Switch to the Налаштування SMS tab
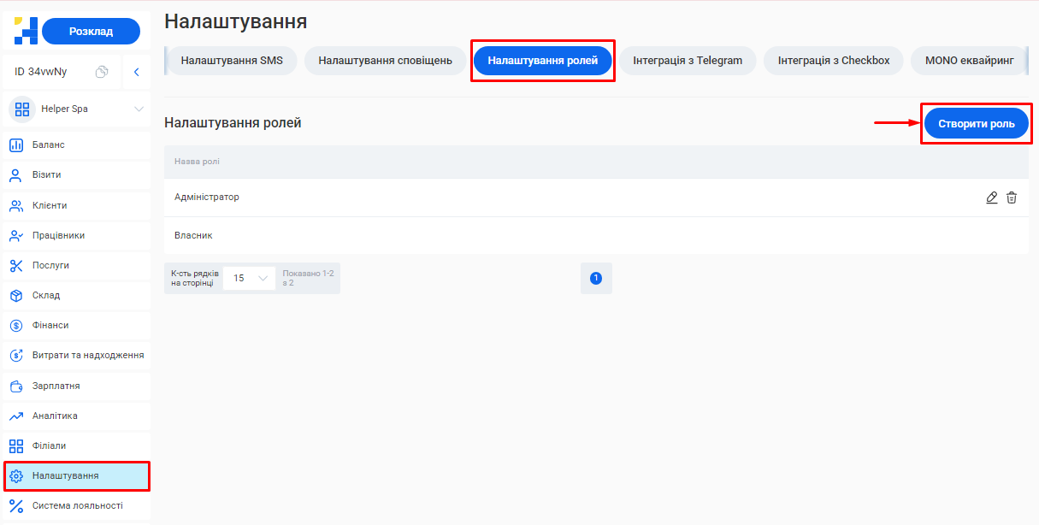Viewport: 1039px width, 525px height. (230, 60)
